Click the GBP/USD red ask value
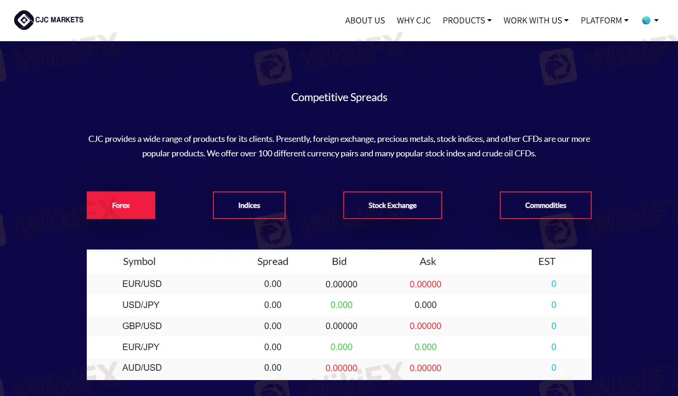The width and height of the screenshot is (678, 396). (425, 326)
